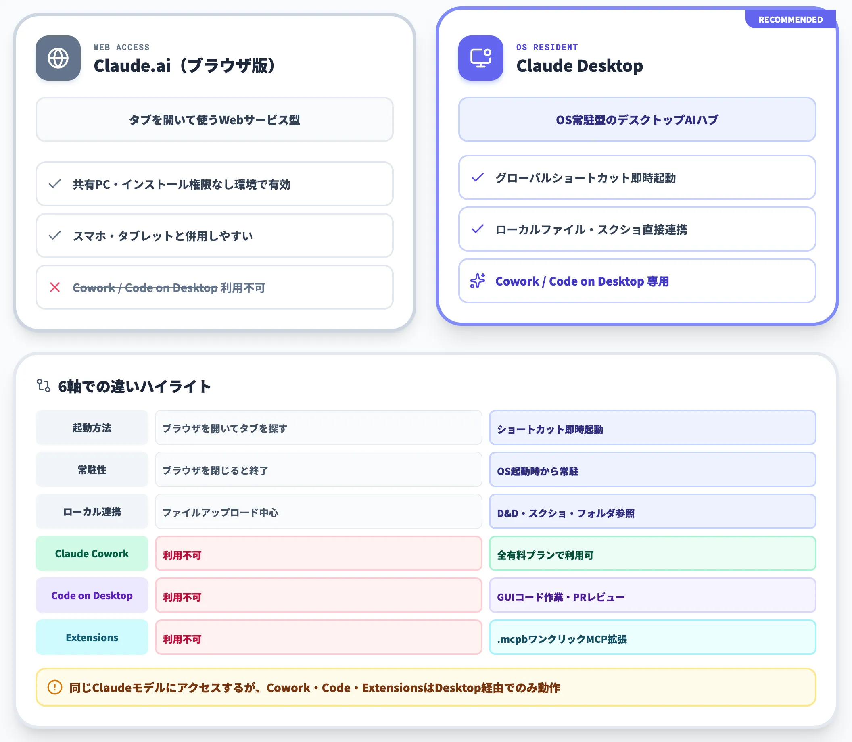Image resolution: width=852 pixels, height=742 pixels.
Task: Click the タブを開いて使うWebサービス型 box
Action: pyautogui.click(x=215, y=120)
